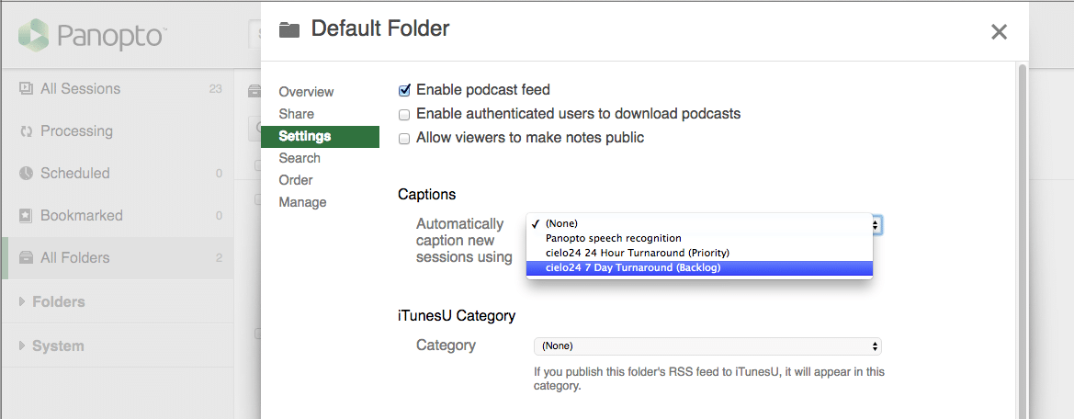Viewport: 1074px width, 419px height.
Task: Click the All Sessions icon in sidebar
Action: (26, 88)
